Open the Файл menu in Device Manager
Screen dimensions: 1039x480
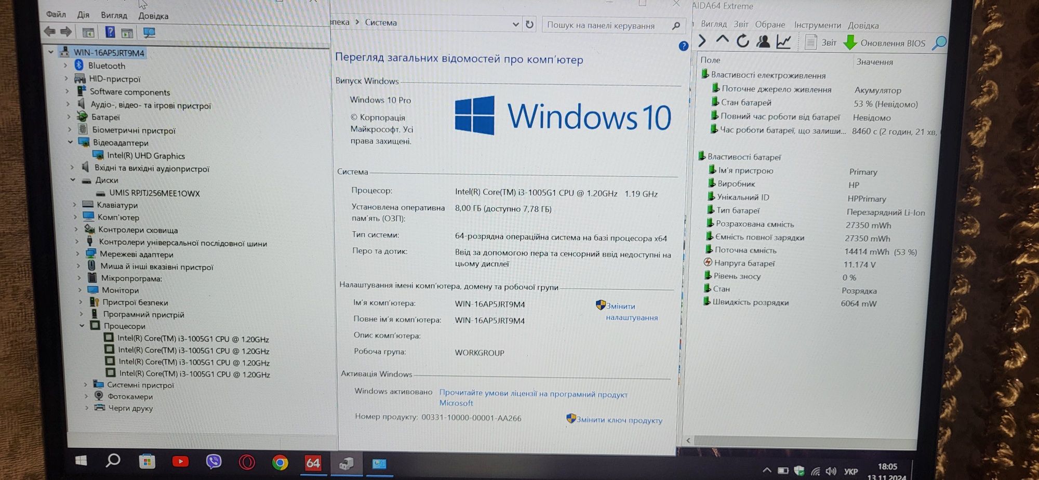coord(56,14)
